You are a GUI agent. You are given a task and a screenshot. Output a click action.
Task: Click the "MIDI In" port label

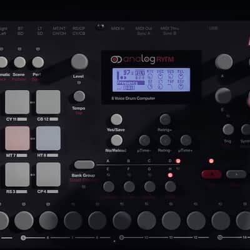point(117,29)
